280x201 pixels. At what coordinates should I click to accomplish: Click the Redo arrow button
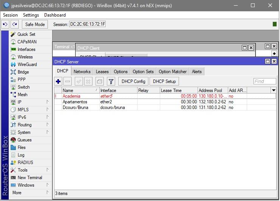[x=15, y=24]
